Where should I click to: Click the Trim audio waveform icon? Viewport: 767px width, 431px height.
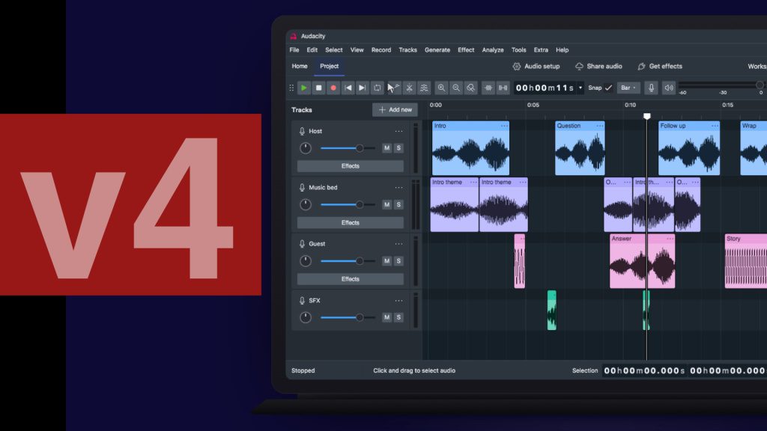tap(488, 88)
